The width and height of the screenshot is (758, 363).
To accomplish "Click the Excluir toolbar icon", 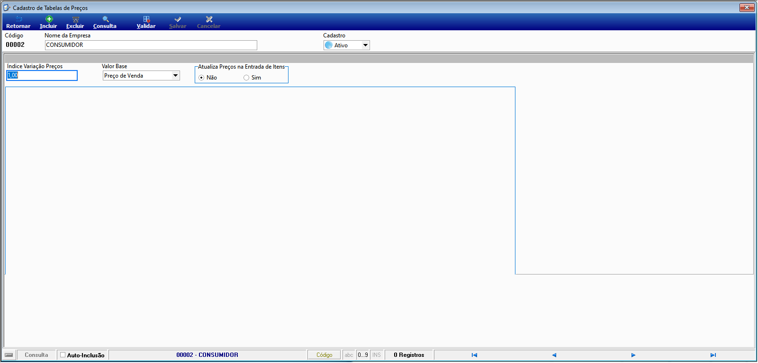I will [x=75, y=23].
